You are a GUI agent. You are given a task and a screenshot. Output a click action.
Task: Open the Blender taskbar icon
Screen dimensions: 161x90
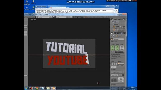click(x=54, y=88)
